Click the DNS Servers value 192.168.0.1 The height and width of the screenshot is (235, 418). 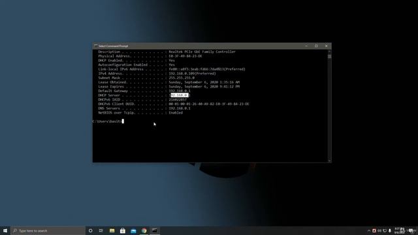tap(180, 108)
